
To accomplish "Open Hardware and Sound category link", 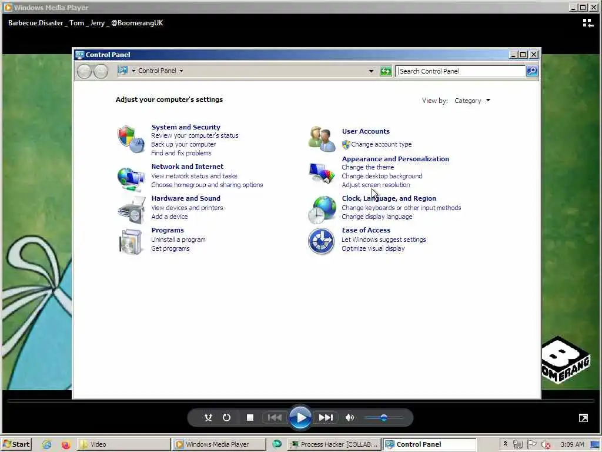I will 186,198.
